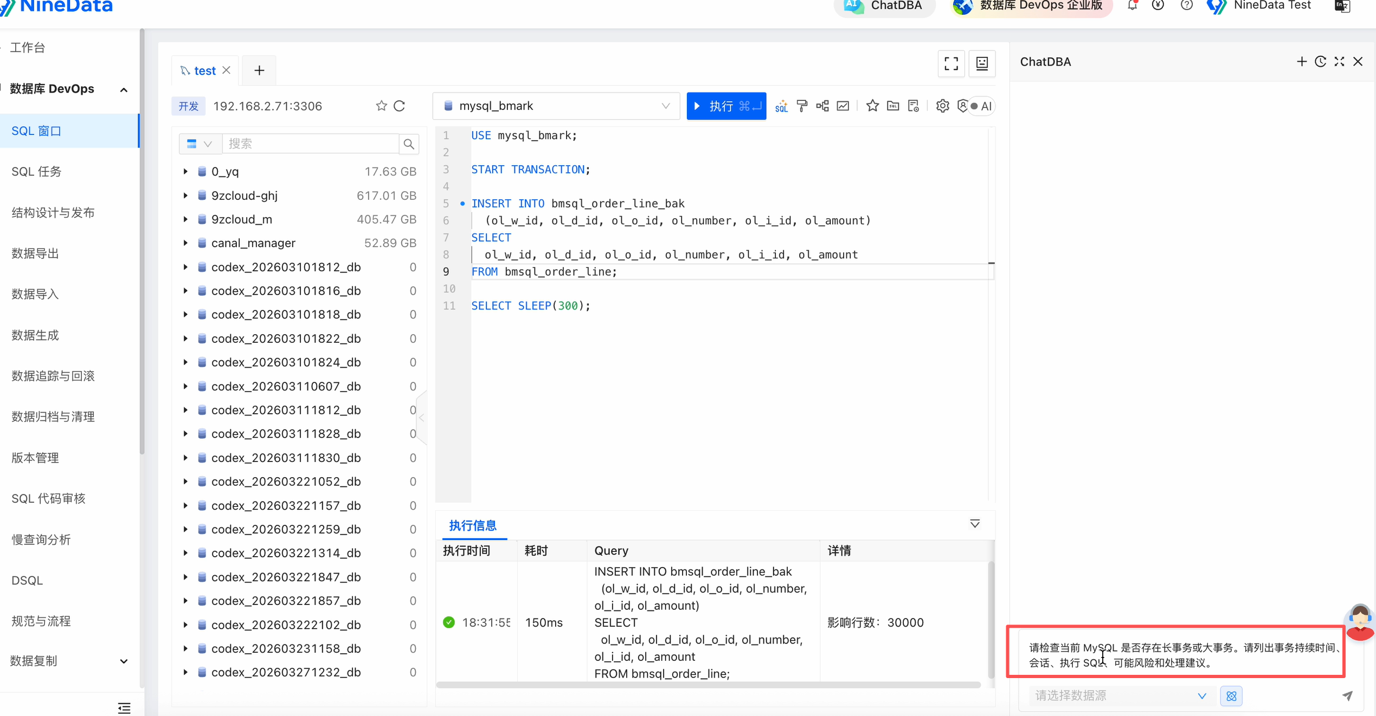Collapse the database tree side handle
The width and height of the screenshot is (1376, 716).
(422, 418)
